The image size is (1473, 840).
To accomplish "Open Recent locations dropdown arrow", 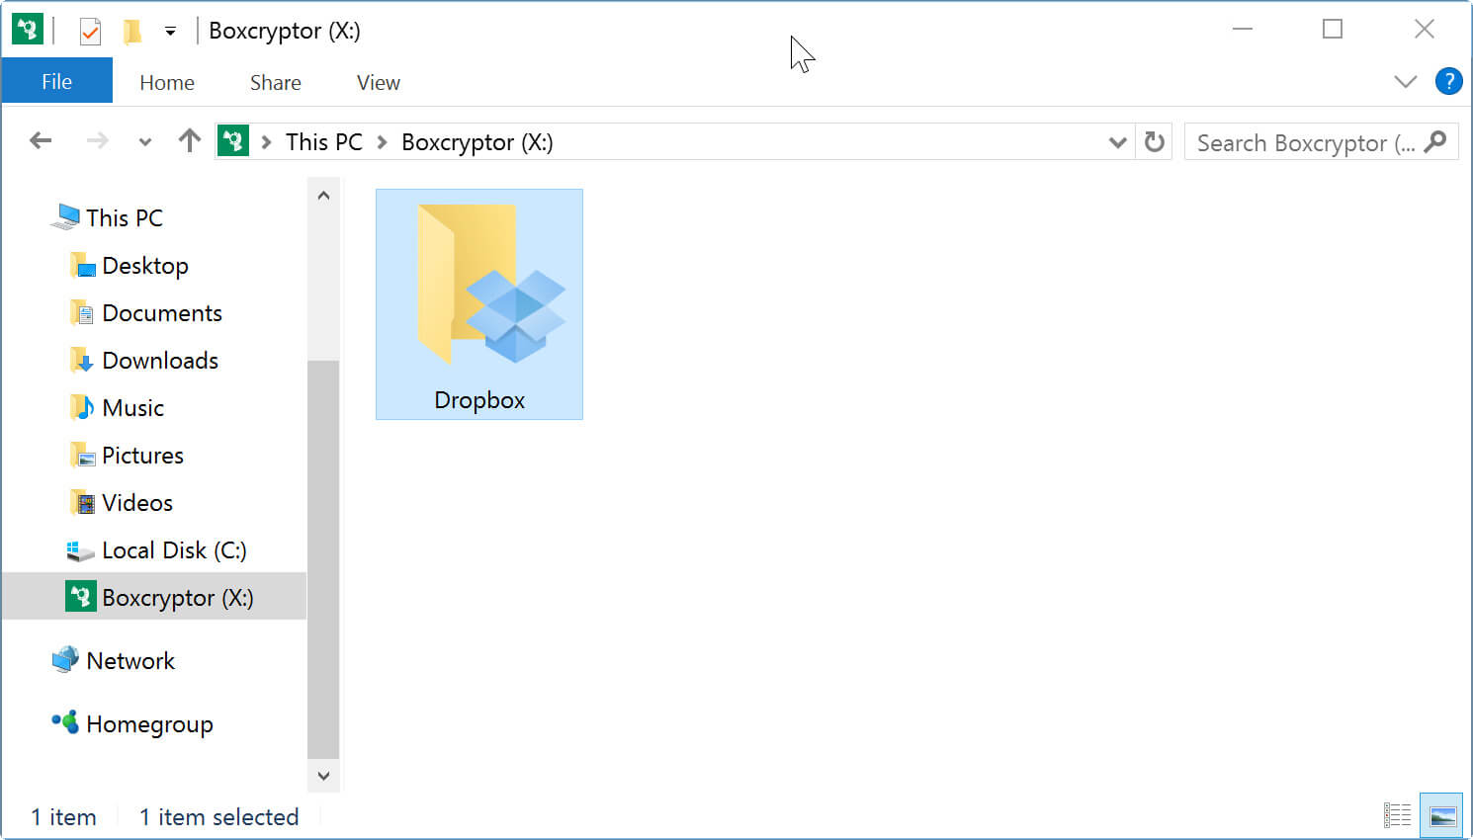I will (x=145, y=142).
